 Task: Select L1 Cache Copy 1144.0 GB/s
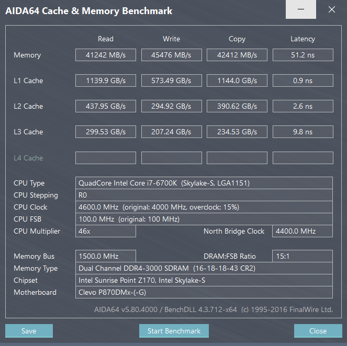pos(237,80)
